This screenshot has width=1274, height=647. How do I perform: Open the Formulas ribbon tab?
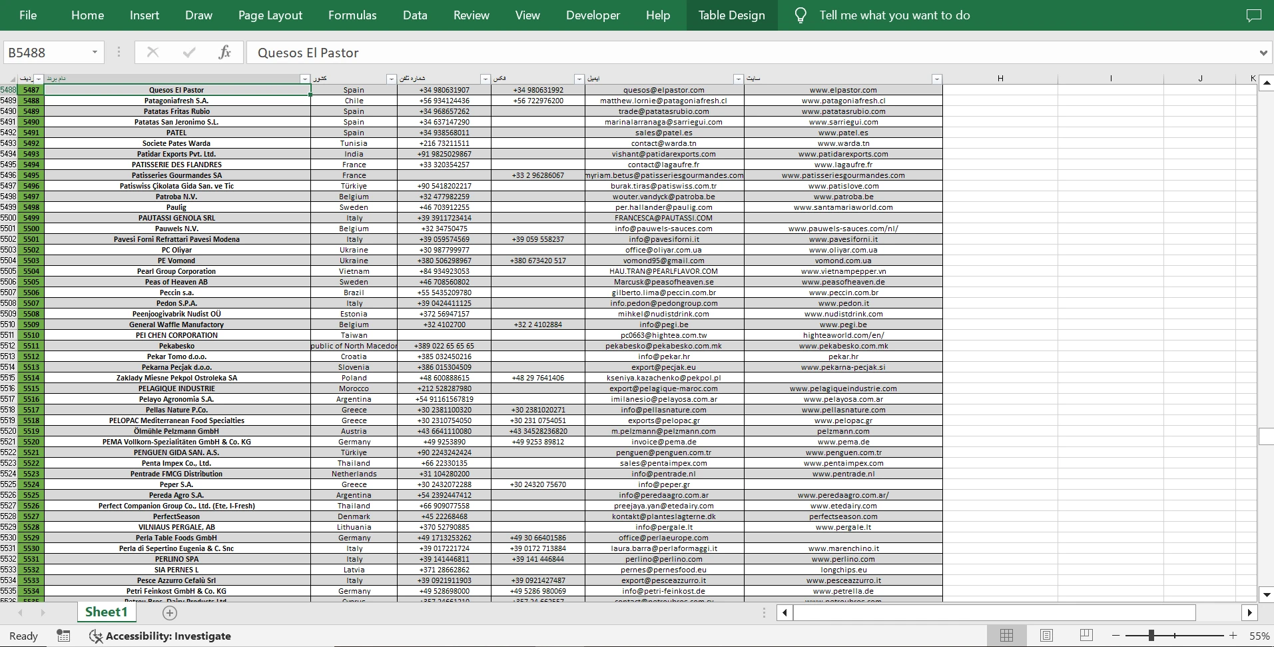352,15
